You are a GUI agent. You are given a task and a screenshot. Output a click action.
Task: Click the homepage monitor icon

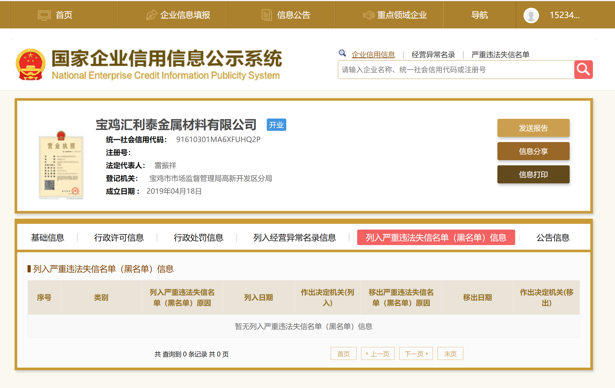click(x=44, y=15)
